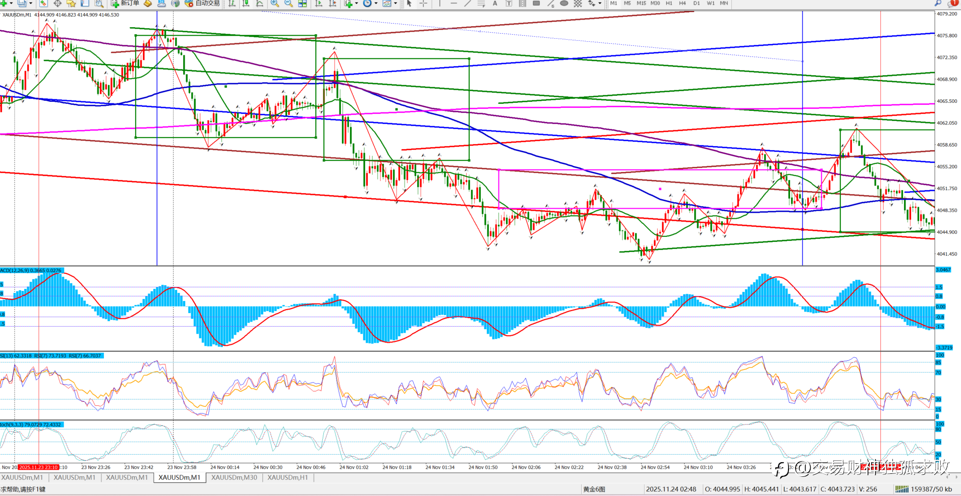The image size is (961, 496).
Task: Select the arrow cursor tool
Action: pyautogui.click(x=409, y=3)
